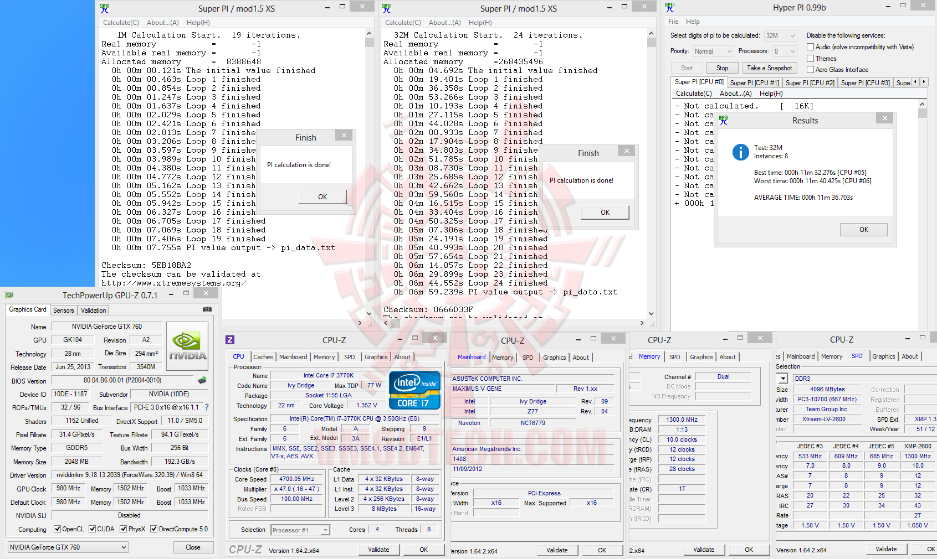Open Help(H) menu in the 32M Super PI window
Screen dimensions: 937x559
point(480,23)
